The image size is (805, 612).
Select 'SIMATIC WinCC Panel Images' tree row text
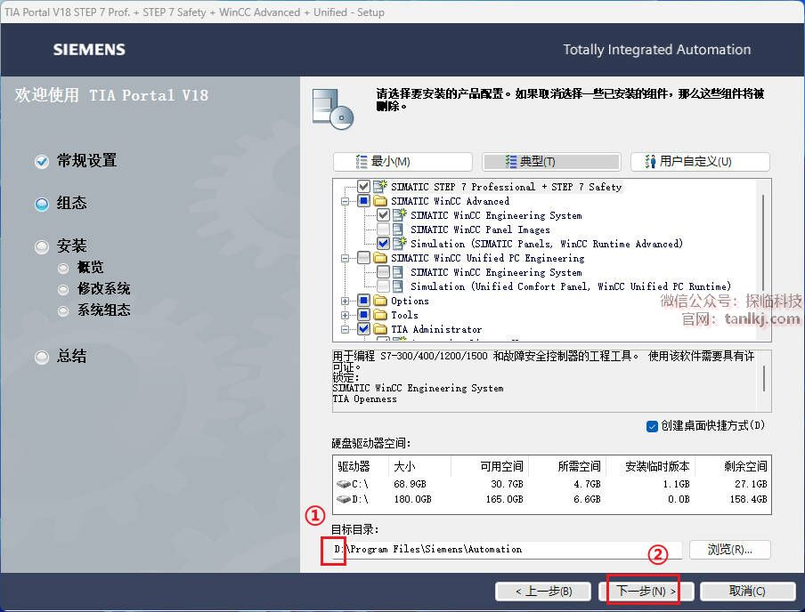click(x=479, y=229)
